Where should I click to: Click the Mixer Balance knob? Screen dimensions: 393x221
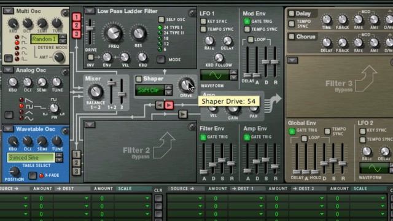click(x=95, y=92)
